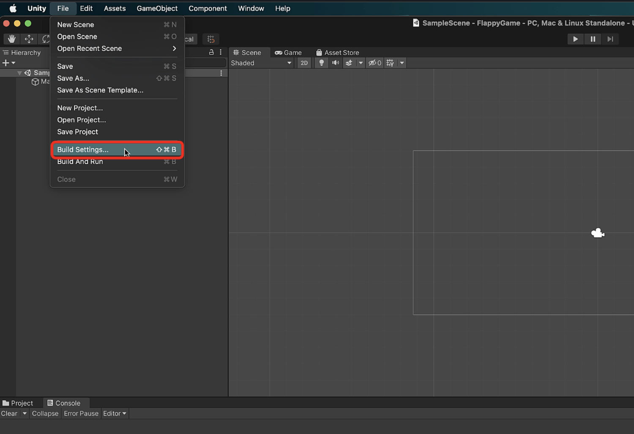634x434 pixels.
Task: Open SampleScene row options menu
Action: 221,73
